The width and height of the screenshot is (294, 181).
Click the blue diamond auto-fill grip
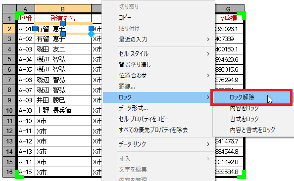91,34
